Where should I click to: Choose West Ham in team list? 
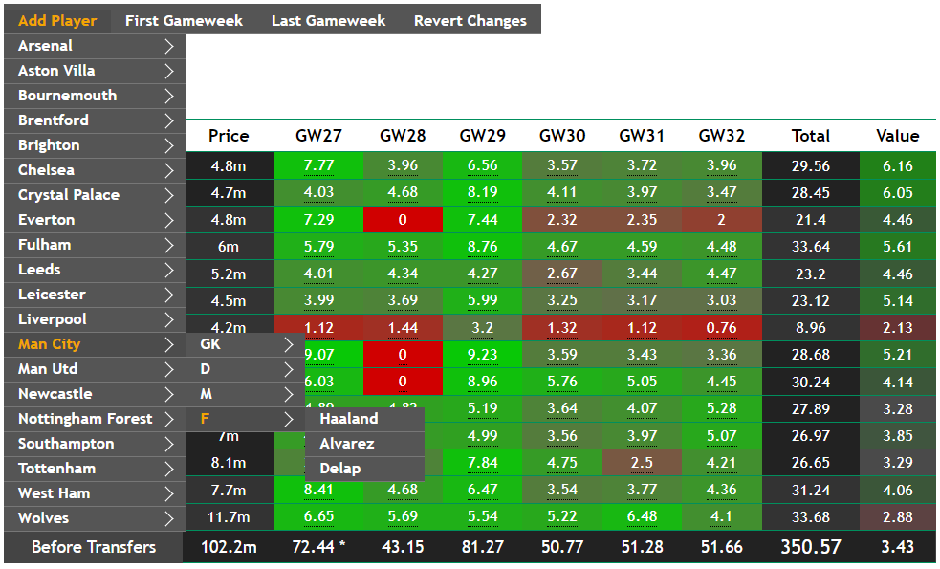click(x=95, y=494)
